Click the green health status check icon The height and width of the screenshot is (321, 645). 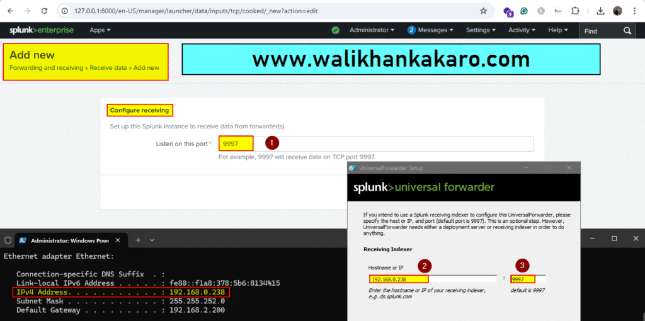click(336, 30)
